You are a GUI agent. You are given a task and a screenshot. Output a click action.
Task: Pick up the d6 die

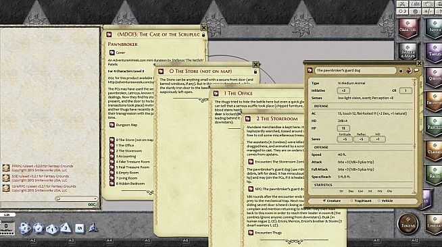[x=80, y=228]
